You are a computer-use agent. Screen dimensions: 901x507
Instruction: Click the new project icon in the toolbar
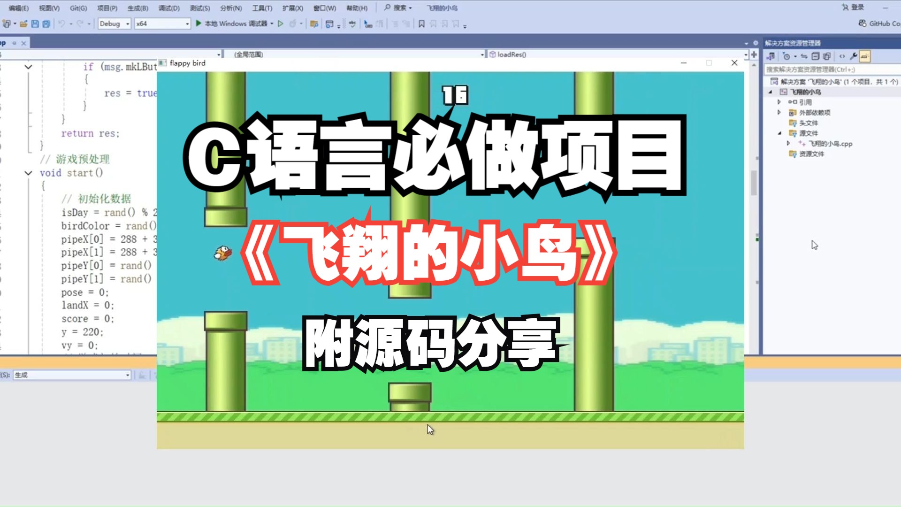[x=7, y=23]
